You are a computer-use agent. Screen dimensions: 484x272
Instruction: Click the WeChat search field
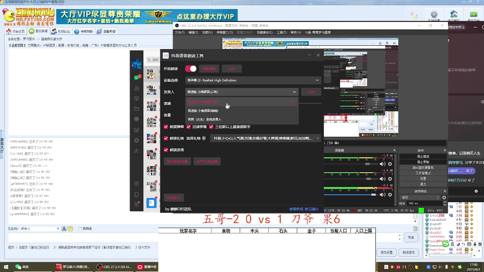coord(154,60)
